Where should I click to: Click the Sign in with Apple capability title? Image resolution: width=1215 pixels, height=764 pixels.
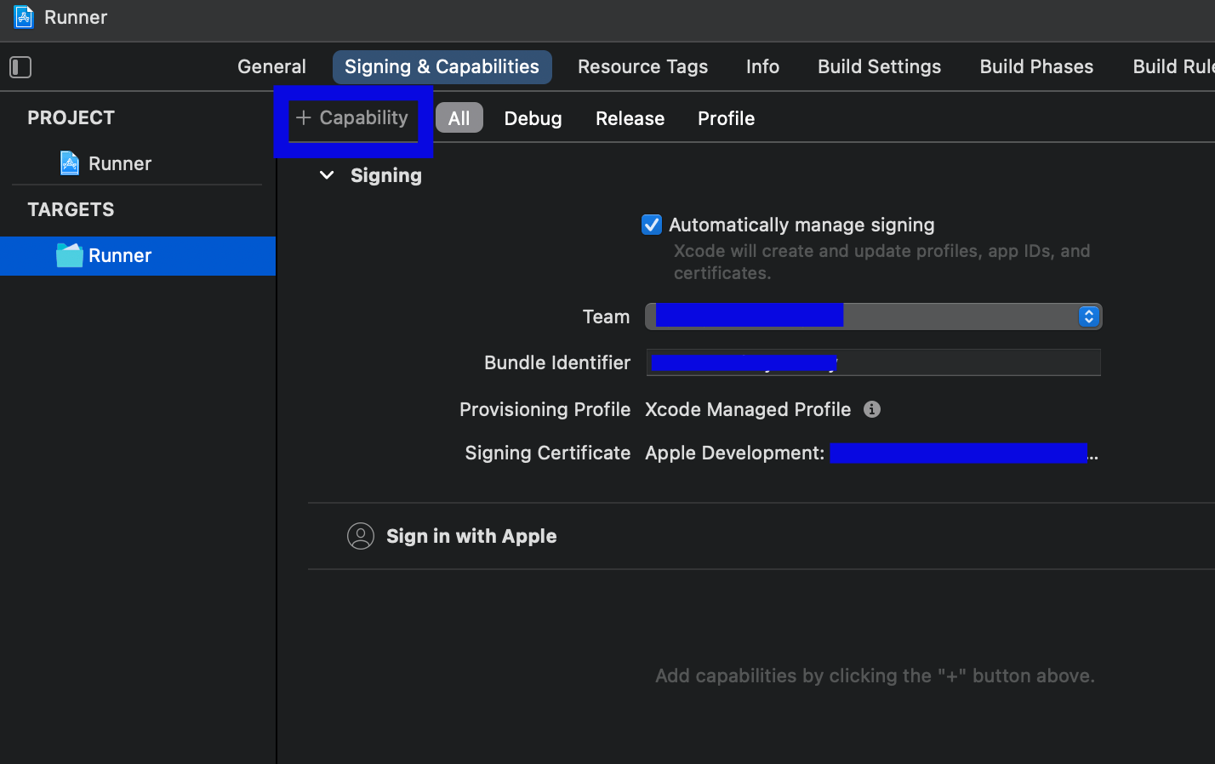click(x=471, y=536)
